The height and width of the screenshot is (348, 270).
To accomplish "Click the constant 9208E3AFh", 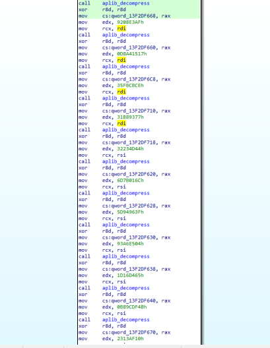I will click(x=131, y=22).
